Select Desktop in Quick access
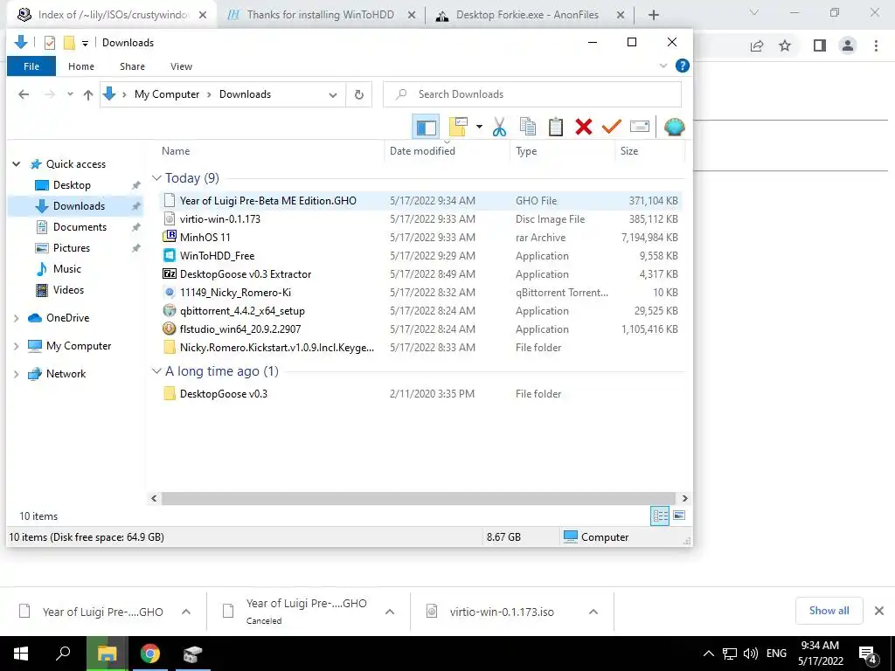 (x=72, y=185)
